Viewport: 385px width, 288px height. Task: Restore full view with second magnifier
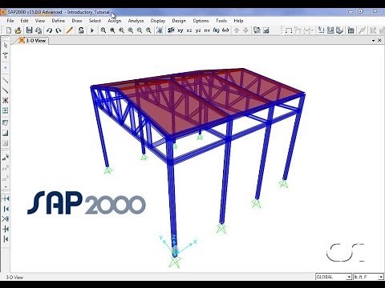click(112, 30)
